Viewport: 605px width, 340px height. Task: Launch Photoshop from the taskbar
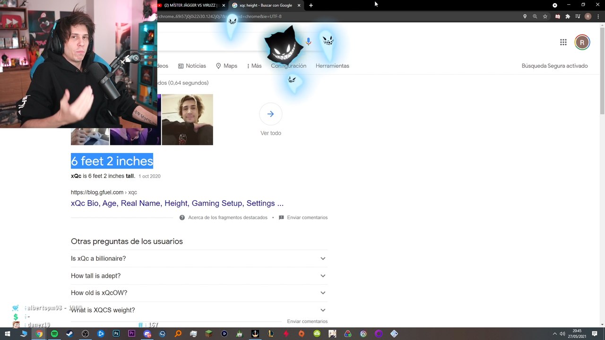click(116, 334)
